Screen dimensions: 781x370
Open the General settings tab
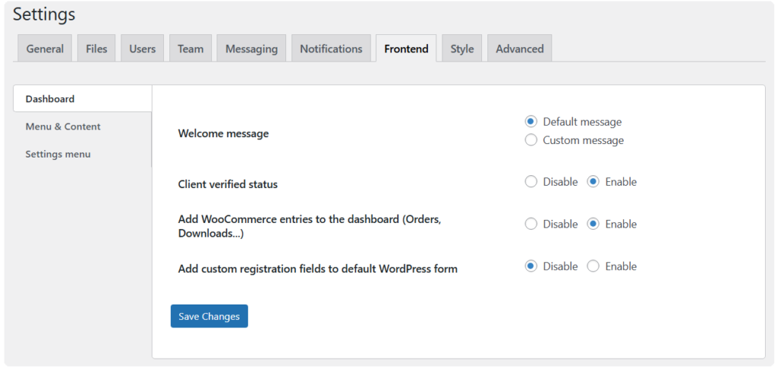point(45,49)
